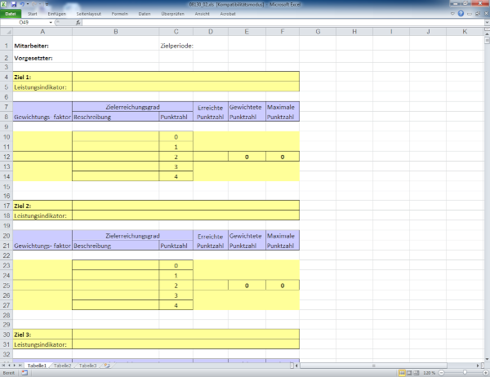Select the Punktzahl cell showing 4 in row 14

pyautogui.click(x=176, y=175)
